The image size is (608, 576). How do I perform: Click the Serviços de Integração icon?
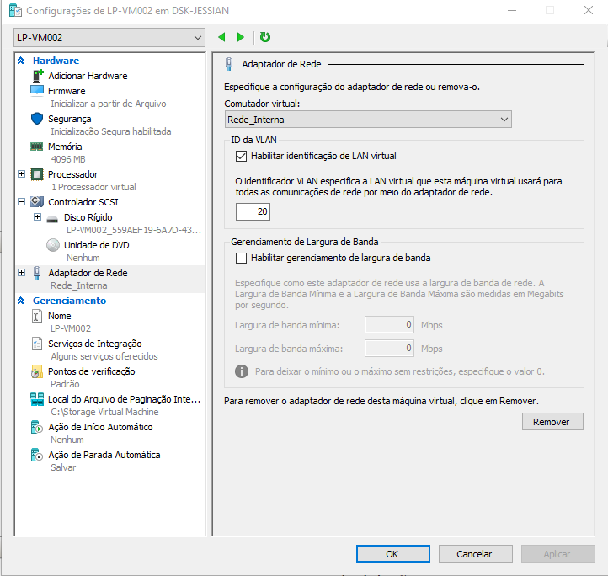click(x=37, y=344)
